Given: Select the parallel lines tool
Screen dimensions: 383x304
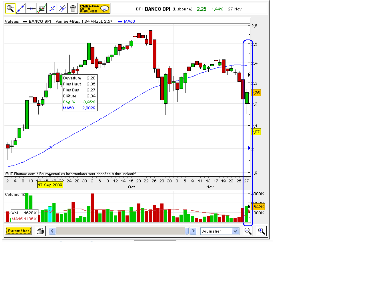Looking at the screenshot, I should tap(62, 8).
